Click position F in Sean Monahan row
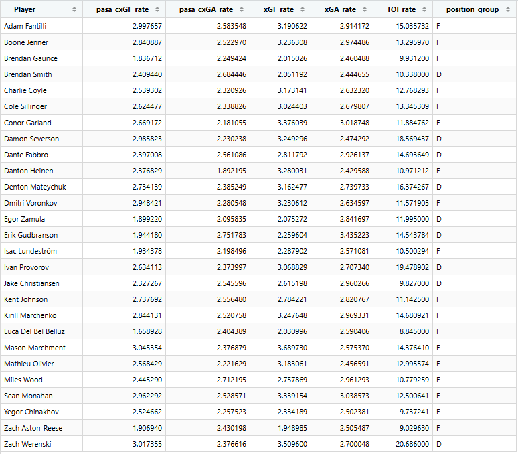The width and height of the screenshot is (518, 454). (x=438, y=396)
